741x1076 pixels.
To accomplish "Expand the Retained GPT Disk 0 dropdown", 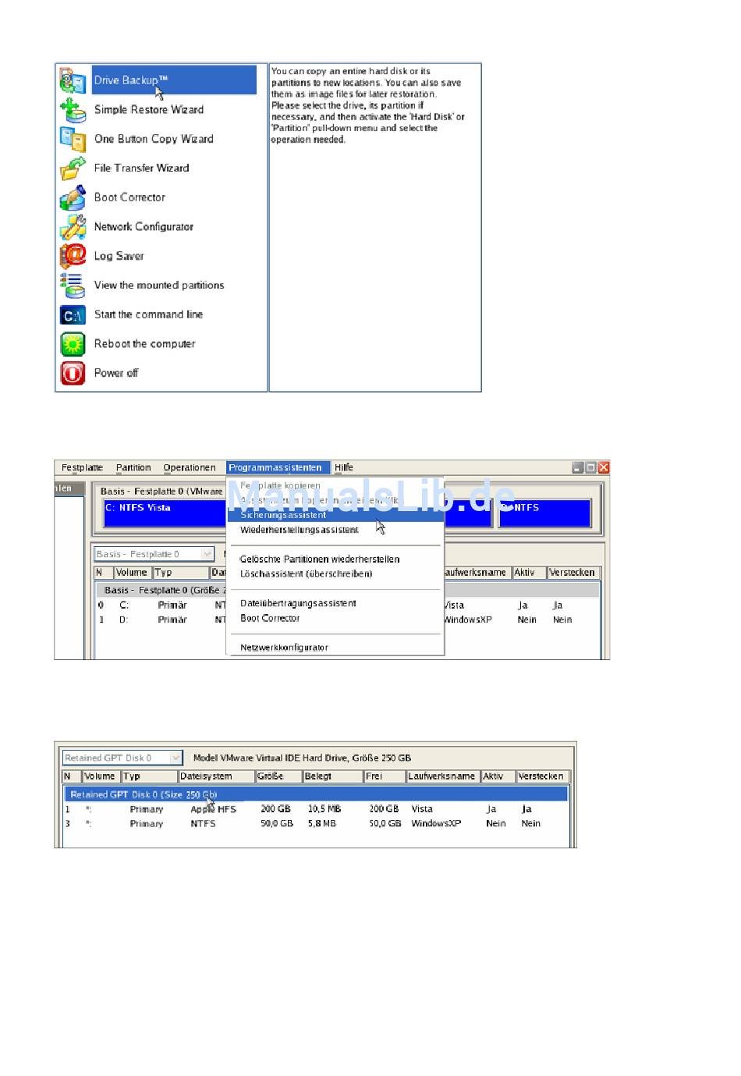I will pos(175,758).
